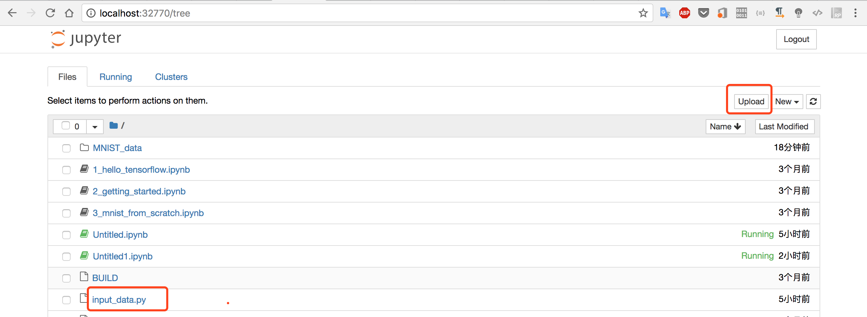Go to browser home icon

[x=69, y=13]
